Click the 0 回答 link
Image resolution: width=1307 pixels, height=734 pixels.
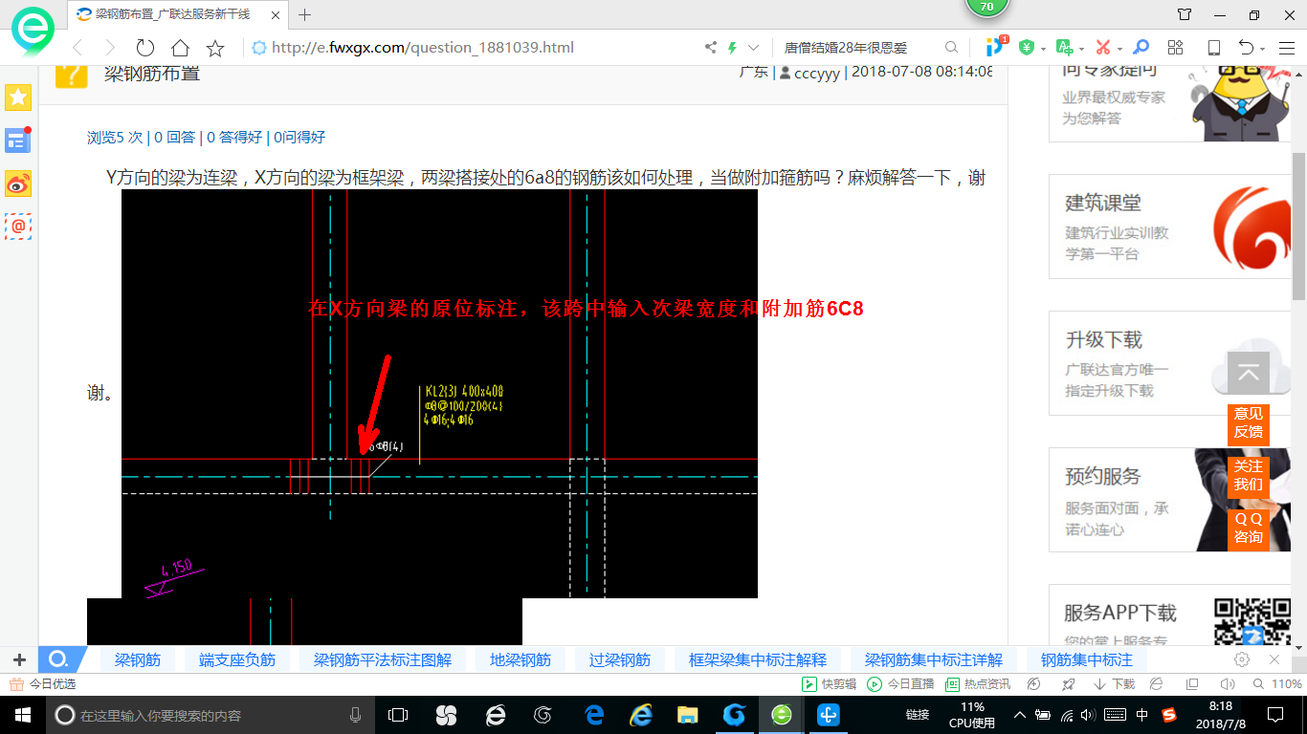coord(174,138)
